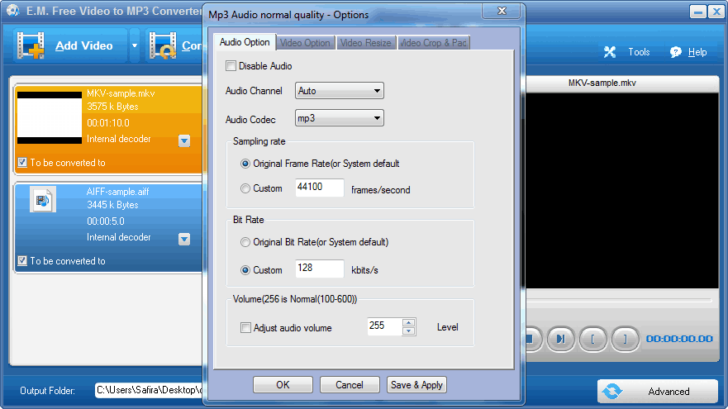Click the 3575 k Bytes size text
Viewport: 728px width, 409px height.
[113, 107]
